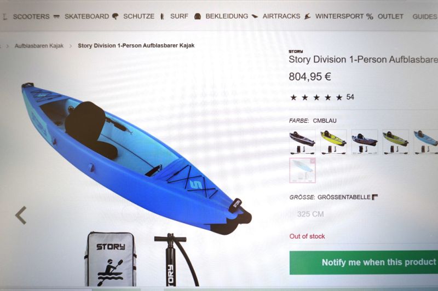438x291 pixels.
Task: Open the Grössentabelle size chart icon
Action: click(x=375, y=197)
